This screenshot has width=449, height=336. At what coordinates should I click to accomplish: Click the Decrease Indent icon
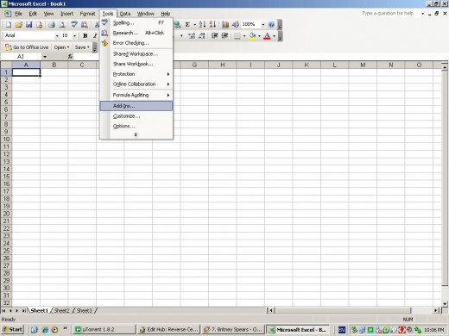tap(214, 35)
